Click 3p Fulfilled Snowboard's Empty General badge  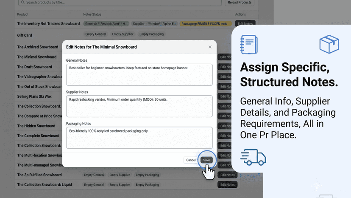pos(94,175)
